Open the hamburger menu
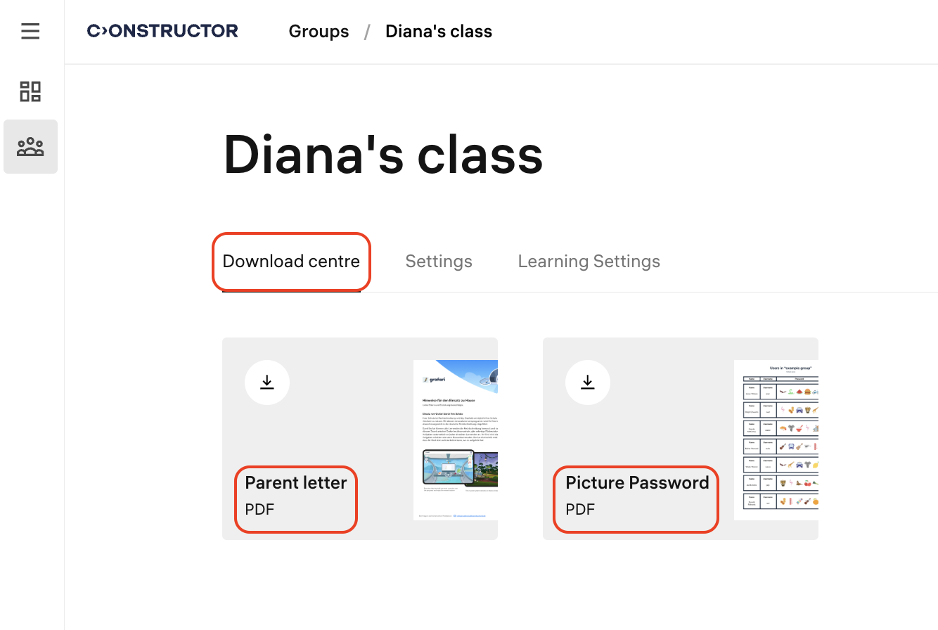This screenshot has width=938, height=630. tap(30, 31)
